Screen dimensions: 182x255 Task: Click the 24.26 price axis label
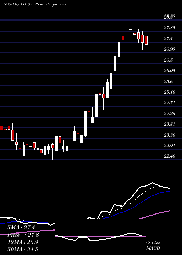click(169, 114)
